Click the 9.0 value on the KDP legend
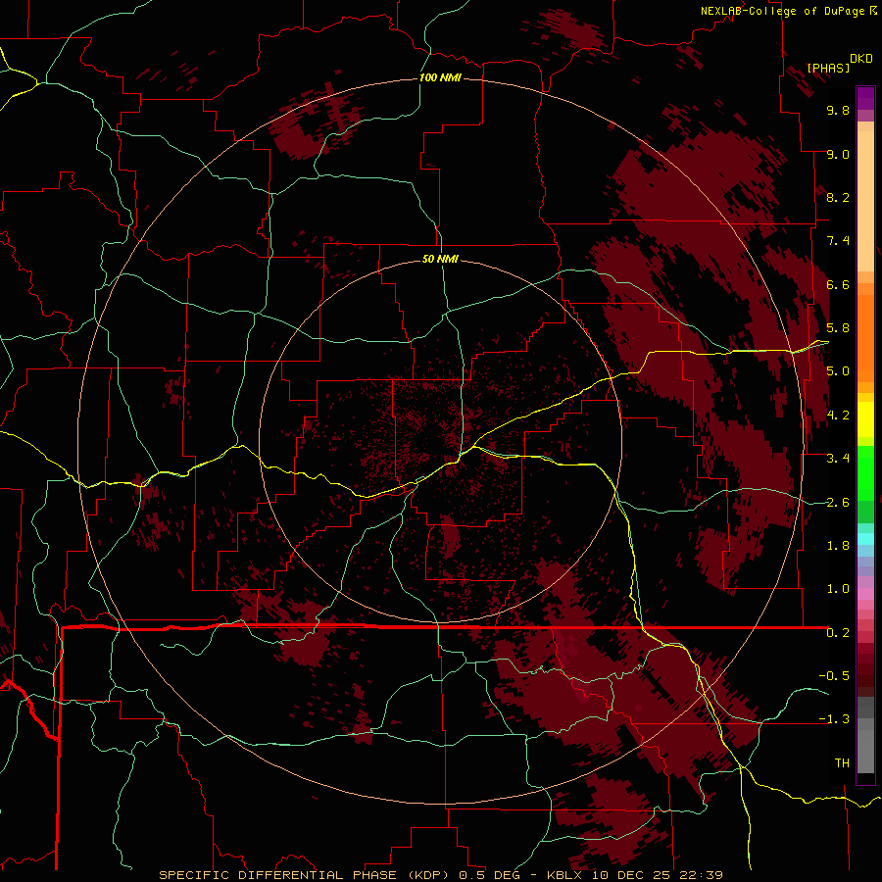The height and width of the screenshot is (882, 882). (838, 154)
